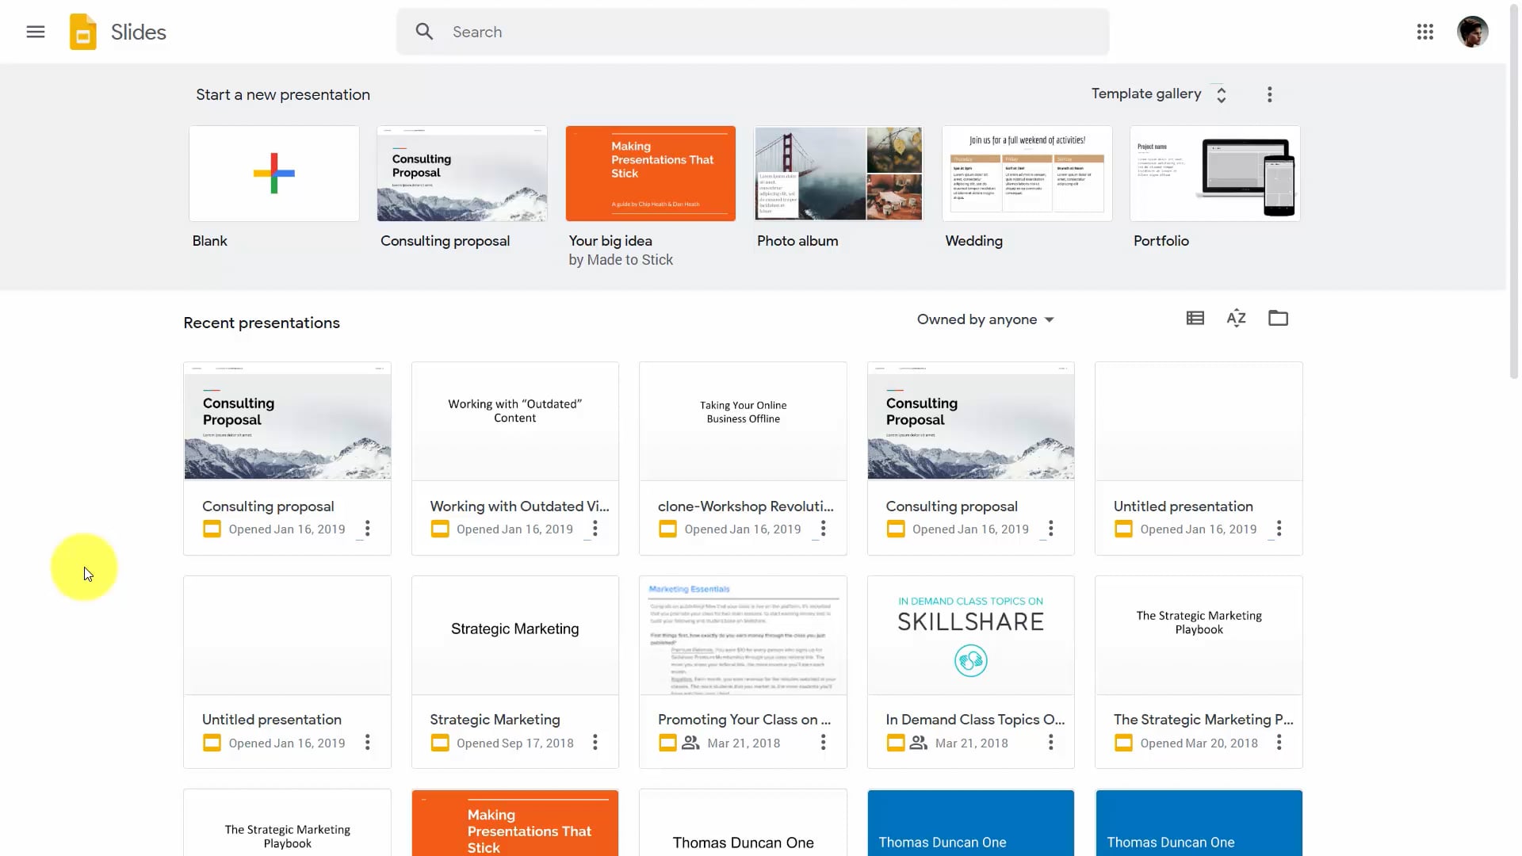1522x856 pixels.
Task: Click shared icon on Promoting Your Class
Action: 690,743
